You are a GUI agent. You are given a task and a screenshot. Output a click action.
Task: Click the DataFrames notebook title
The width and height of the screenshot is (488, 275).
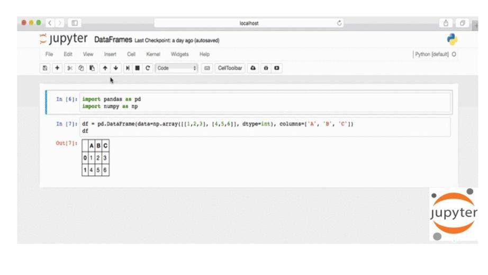[113, 40]
